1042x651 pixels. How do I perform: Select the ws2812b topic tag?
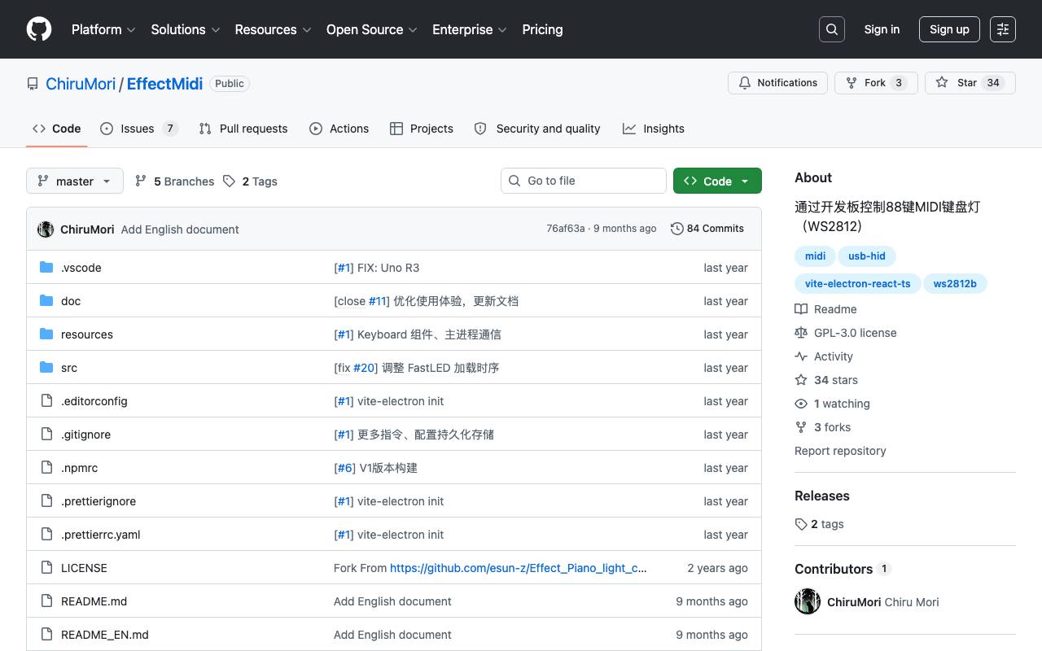click(x=955, y=284)
